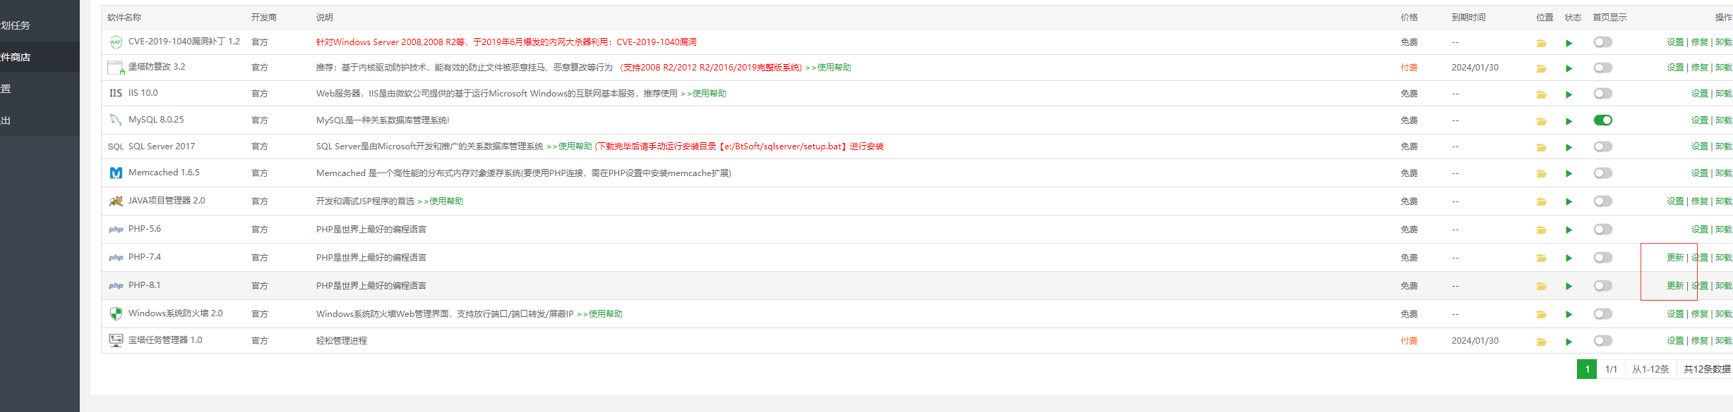Image resolution: width=1733 pixels, height=412 pixels.
Task: Click the play status icon for Windows系统防火墙
Action: pos(1569,314)
